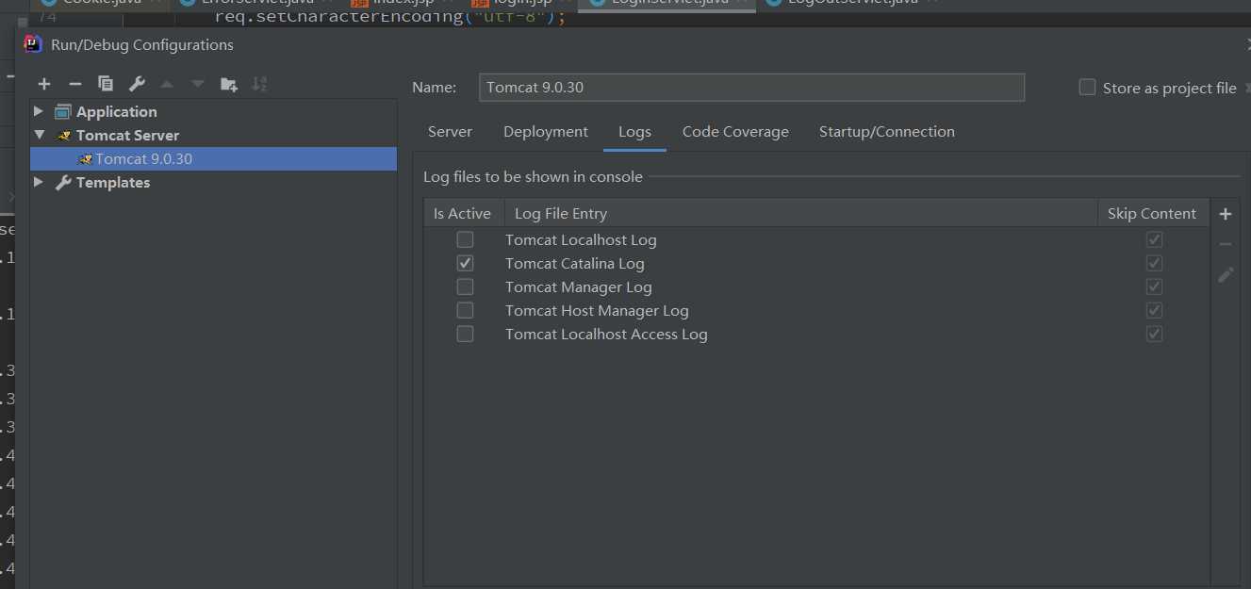The height and width of the screenshot is (589, 1251).
Task: Copy the selected configuration
Action: (106, 85)
